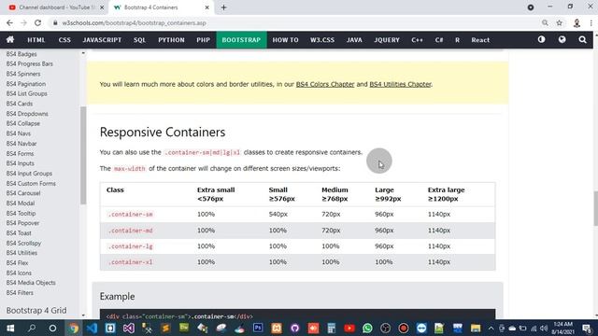Go to BS4 Navbar in sidebar

(21, 144)
